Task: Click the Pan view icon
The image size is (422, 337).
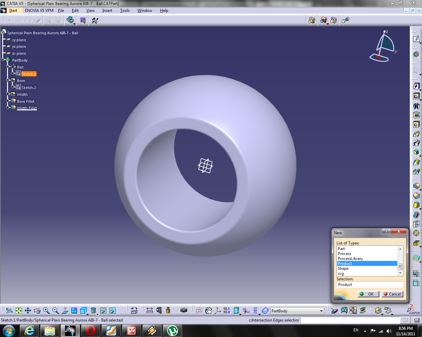Action: 28,311
